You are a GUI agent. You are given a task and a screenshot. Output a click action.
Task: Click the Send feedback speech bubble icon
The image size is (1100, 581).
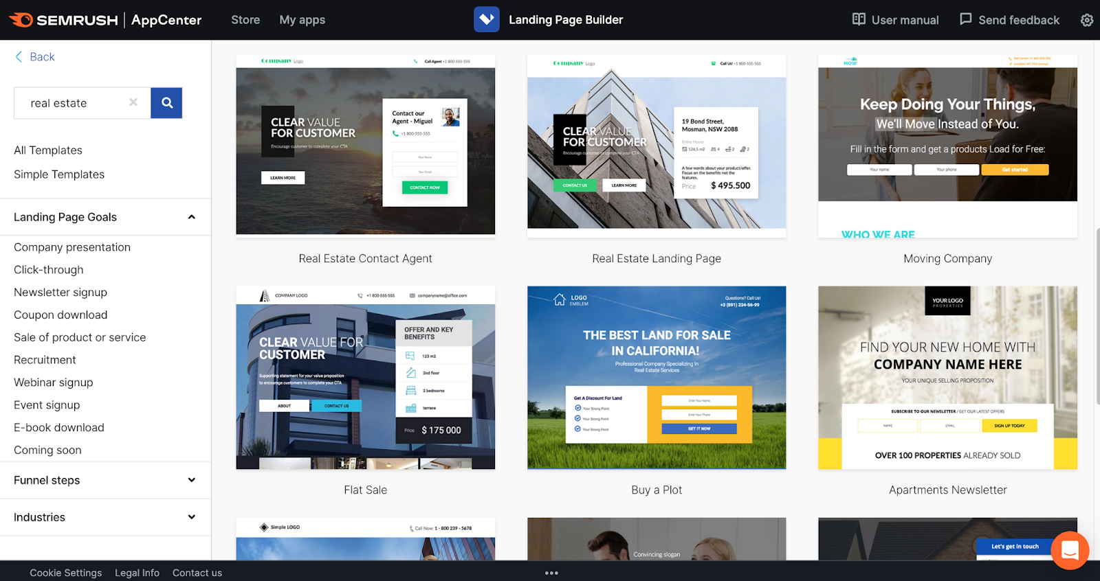tap(966, 19)
